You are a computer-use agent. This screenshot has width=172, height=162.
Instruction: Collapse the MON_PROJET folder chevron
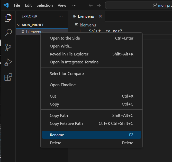point(19,25)
